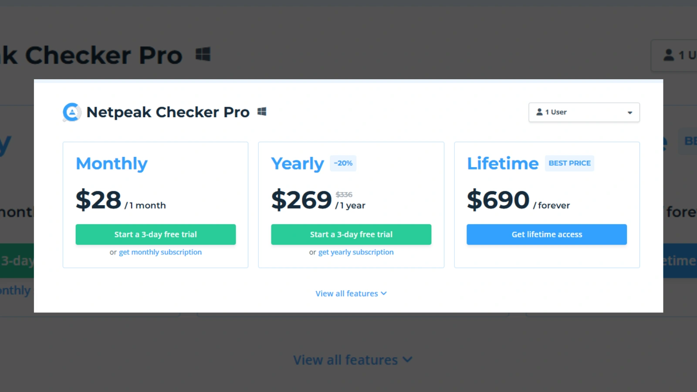Image resolution: width=697 pixels, height=392 pixels.
Task: Expand the large chevron below the dialog
Action: tap(407, 360)
